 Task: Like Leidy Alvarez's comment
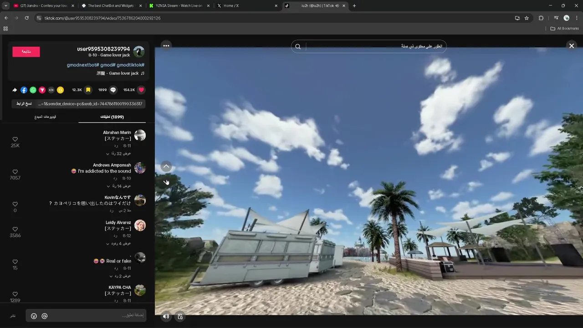(x=15, y=229)
